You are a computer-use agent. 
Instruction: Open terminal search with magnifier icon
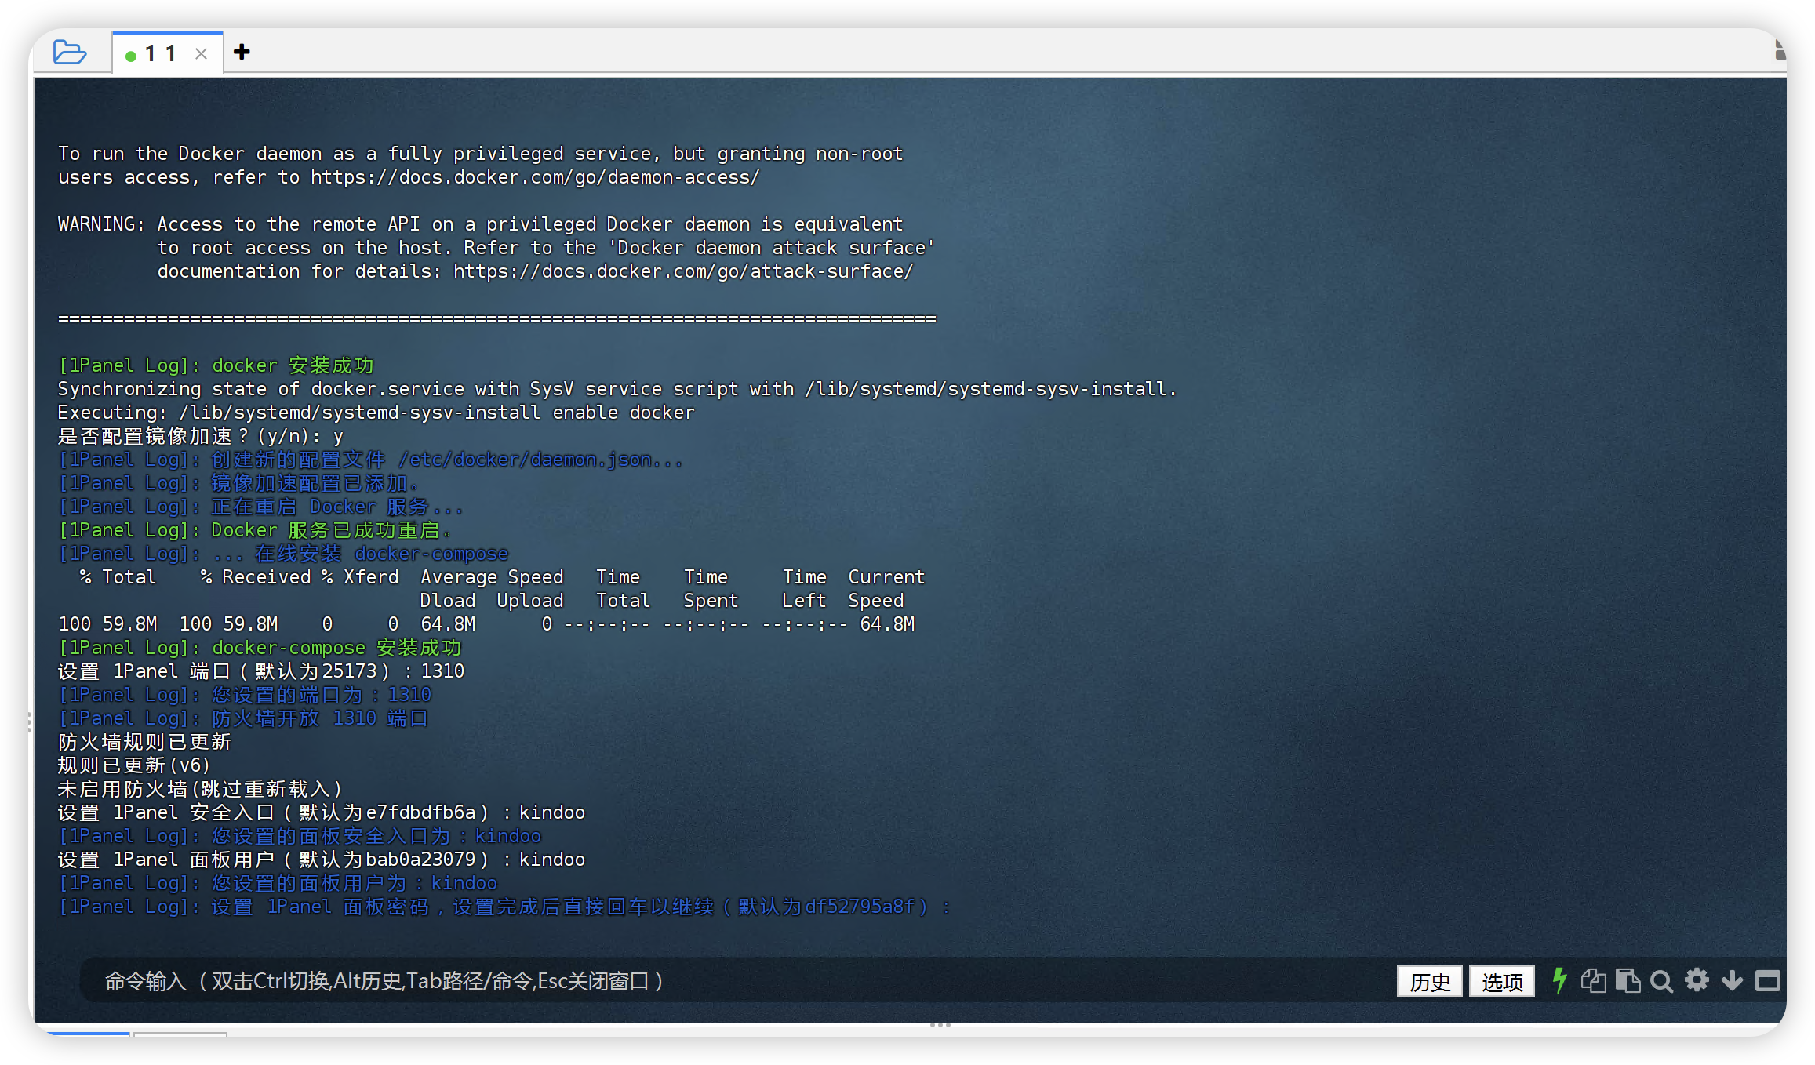tap(1661, 981)
